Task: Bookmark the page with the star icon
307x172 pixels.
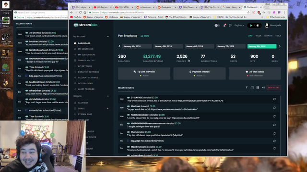Action: click(x=248, y=12)
